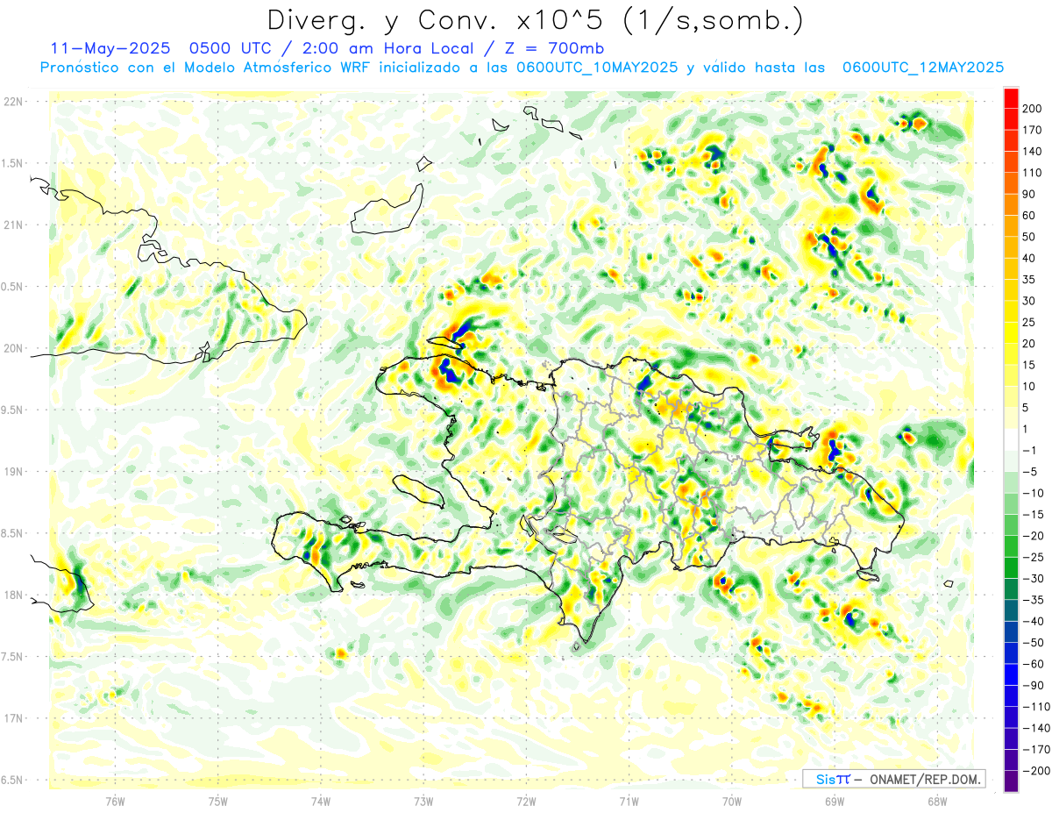1052x813 pixels.
Task: Click the 75W longitude label
Action: pyautogui.click(x=218, y=801)
